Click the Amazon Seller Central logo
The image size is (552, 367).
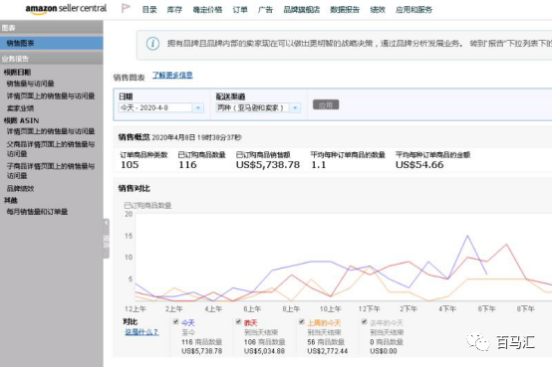[66, 9]
